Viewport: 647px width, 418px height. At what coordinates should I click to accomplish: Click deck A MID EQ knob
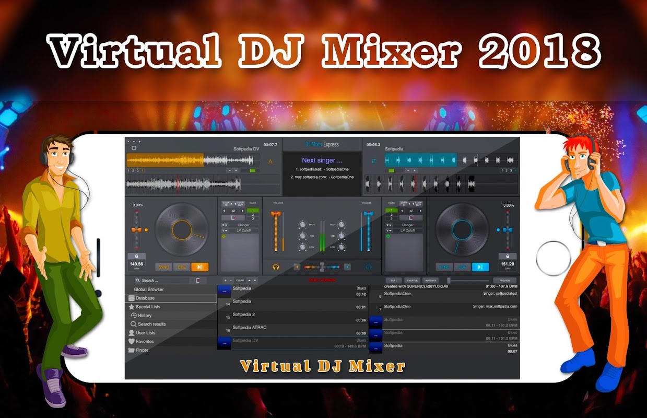pos(302,236)
